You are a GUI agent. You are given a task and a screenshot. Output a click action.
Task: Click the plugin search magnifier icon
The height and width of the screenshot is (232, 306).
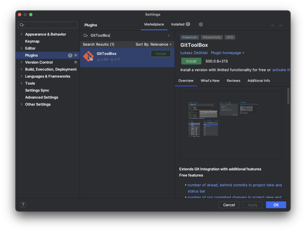86,36
